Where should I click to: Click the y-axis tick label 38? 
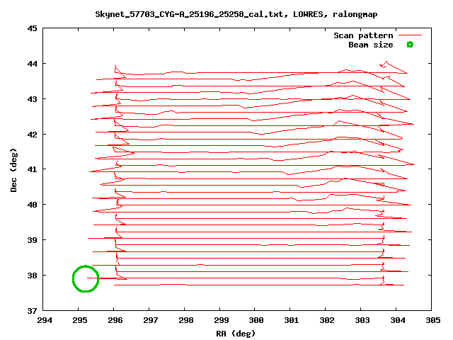coord(33,276)
